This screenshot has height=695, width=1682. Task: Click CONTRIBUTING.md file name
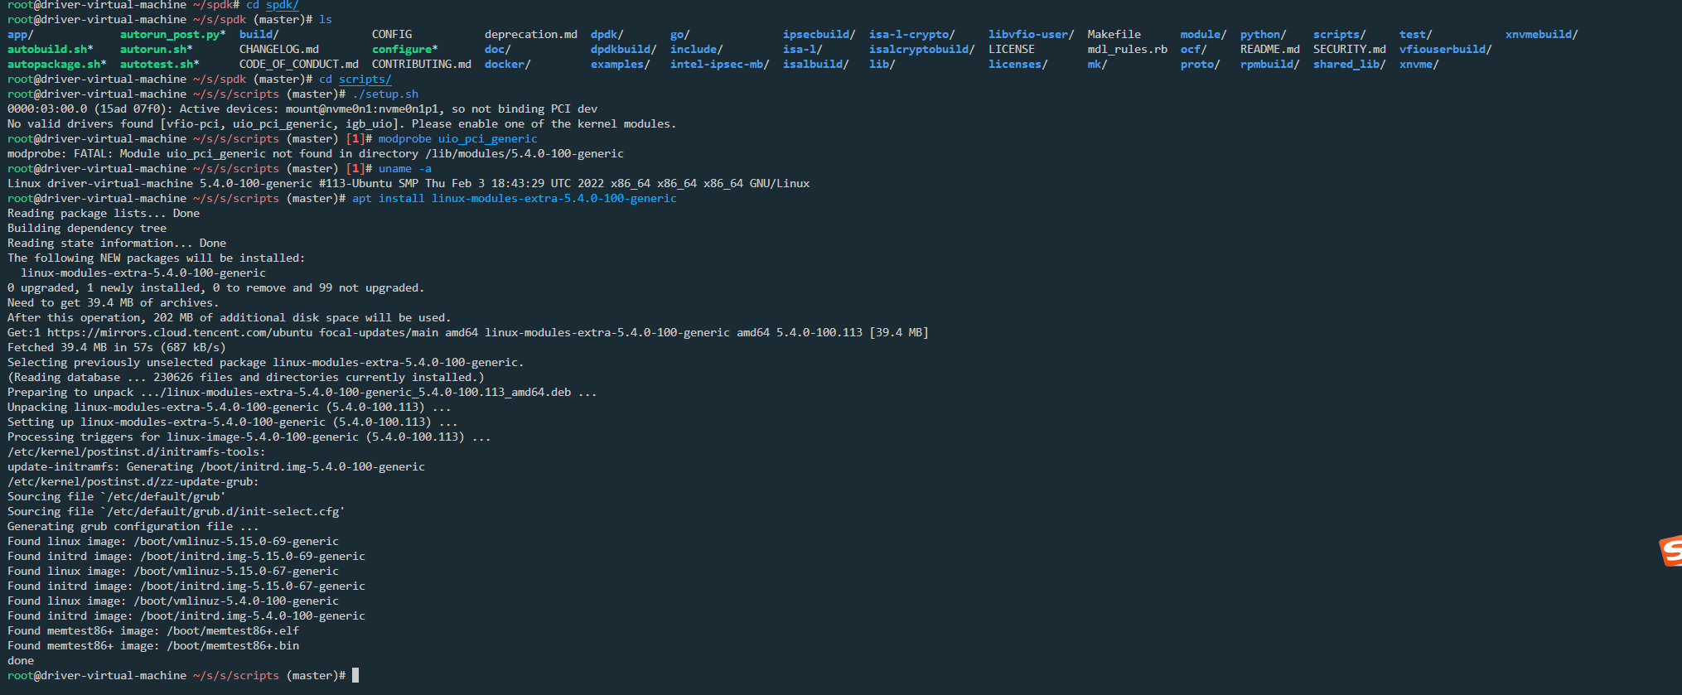[422, 65]
